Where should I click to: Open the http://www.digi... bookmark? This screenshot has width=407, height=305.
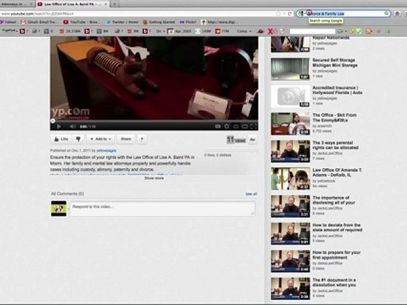tap(219, 22)
